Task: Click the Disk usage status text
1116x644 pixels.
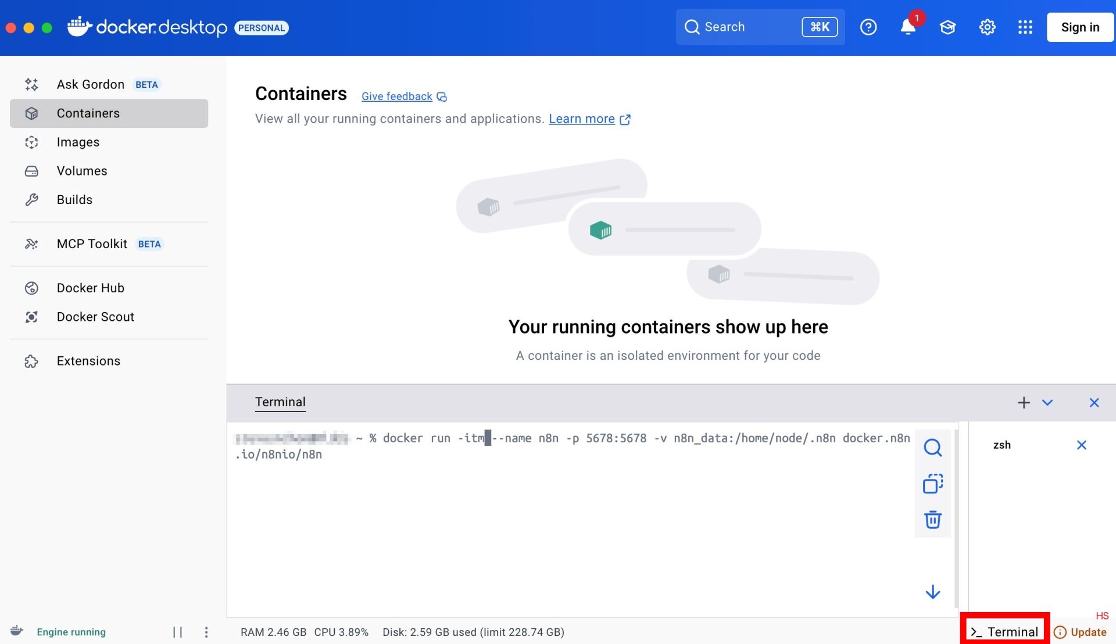Action: (x=473, y=632)
